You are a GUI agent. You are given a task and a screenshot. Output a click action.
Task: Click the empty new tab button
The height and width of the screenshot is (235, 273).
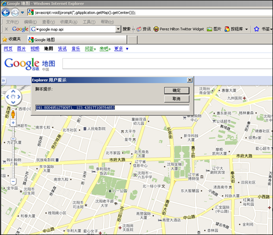(132, 40)
